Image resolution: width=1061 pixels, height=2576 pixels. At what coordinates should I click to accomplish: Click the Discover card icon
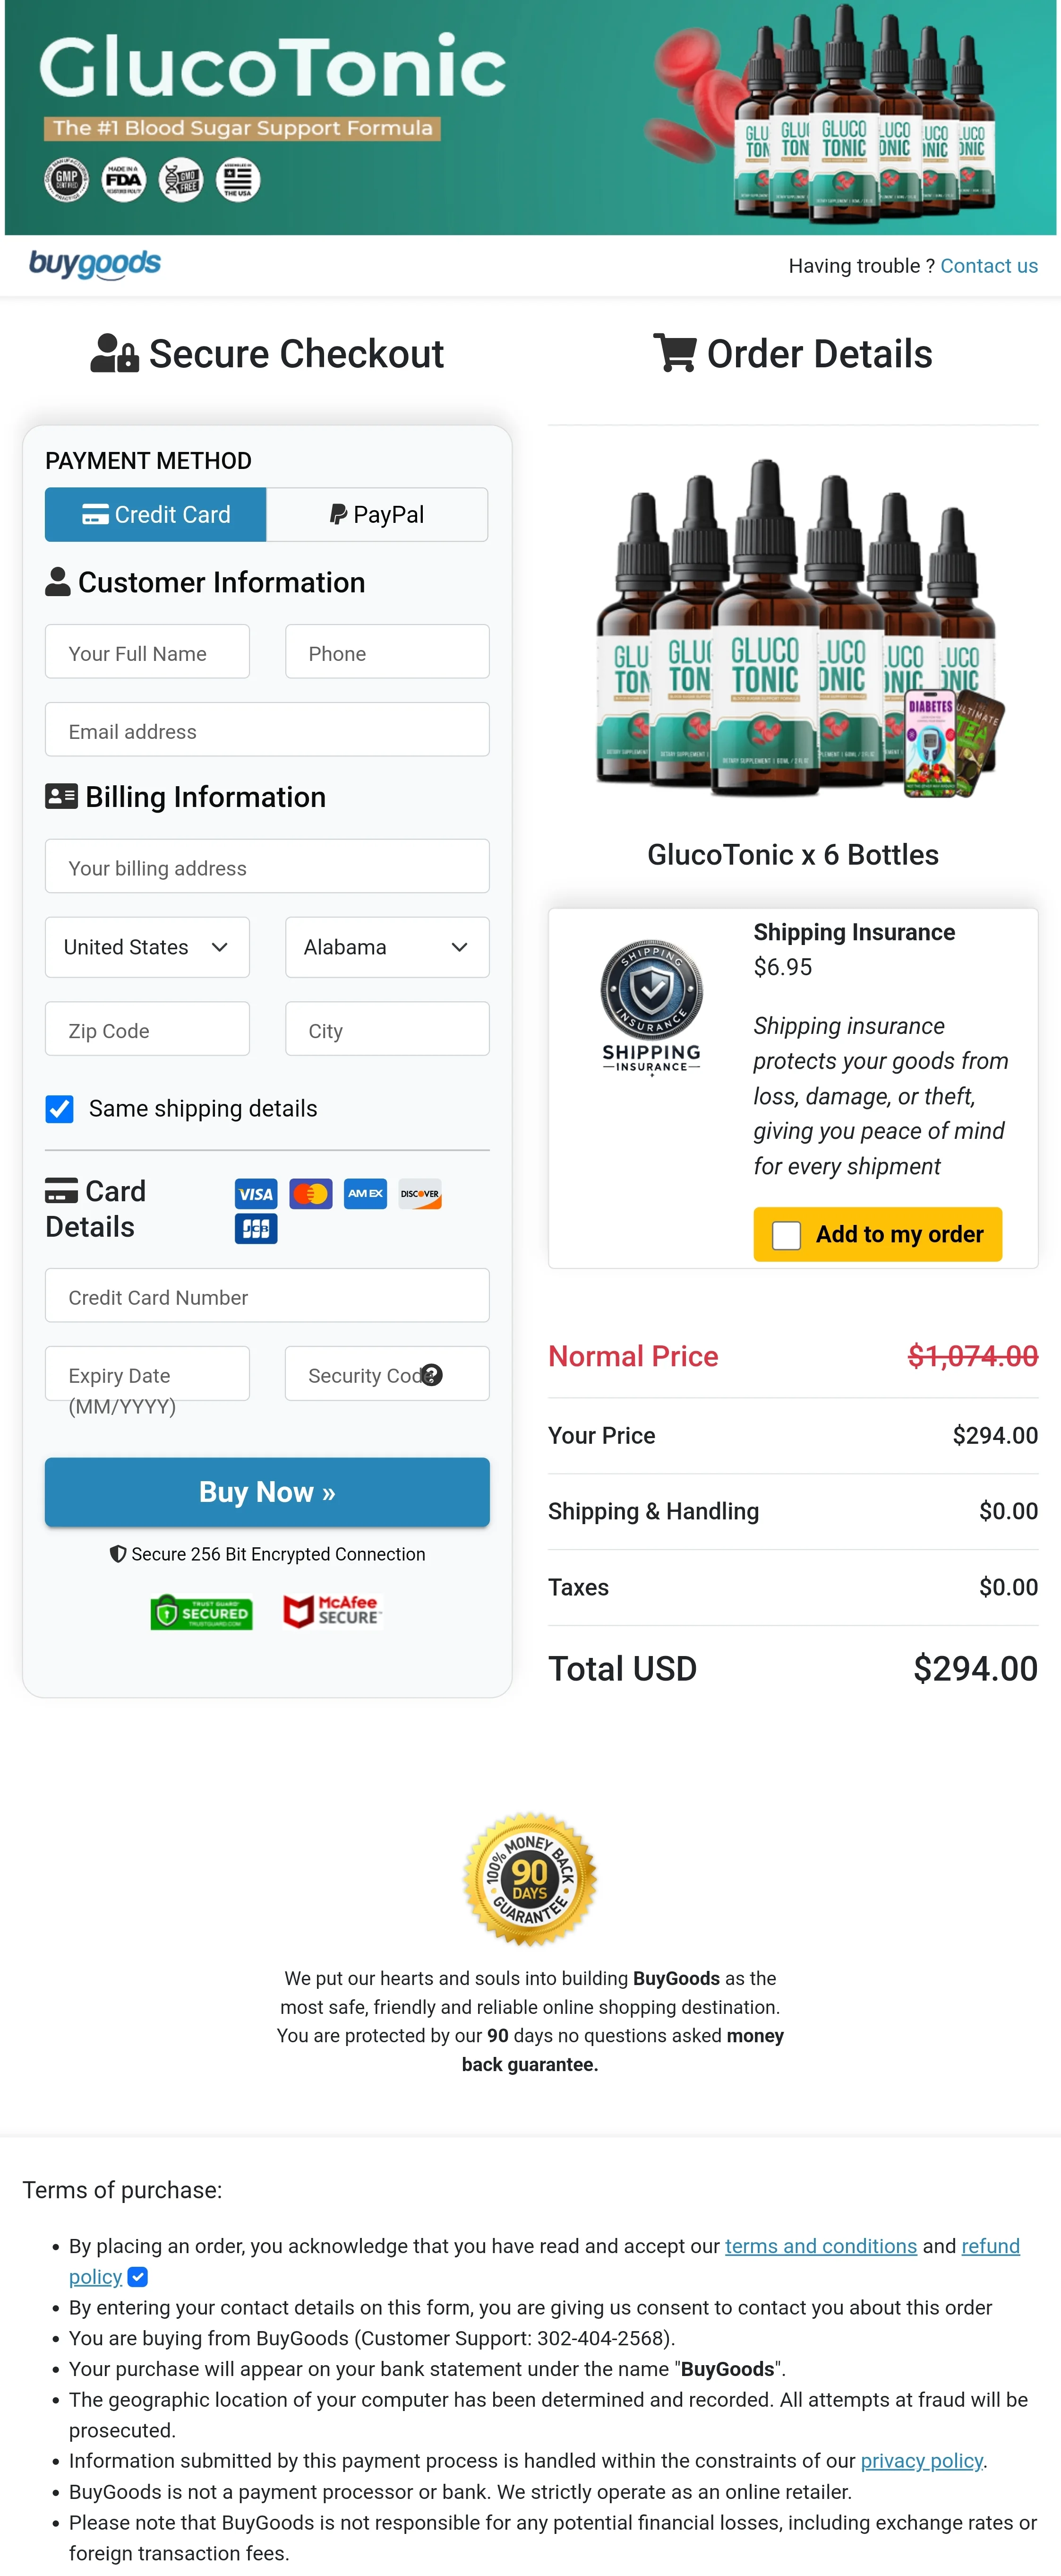tap(419, 1193)
